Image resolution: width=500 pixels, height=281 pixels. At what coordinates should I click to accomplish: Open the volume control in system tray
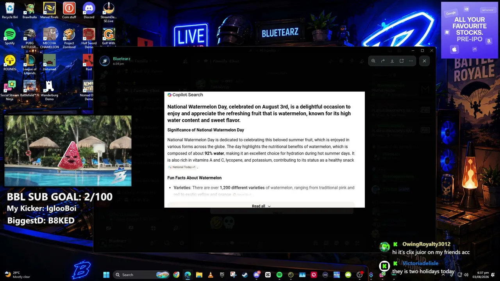click(x=466, y=275)
